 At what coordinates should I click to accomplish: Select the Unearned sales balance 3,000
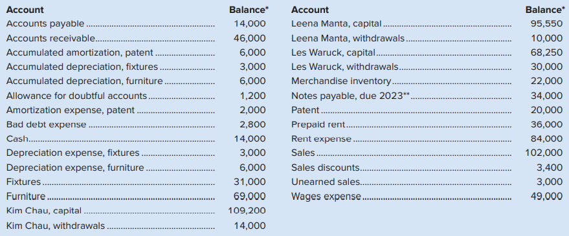tap(550, 182)
